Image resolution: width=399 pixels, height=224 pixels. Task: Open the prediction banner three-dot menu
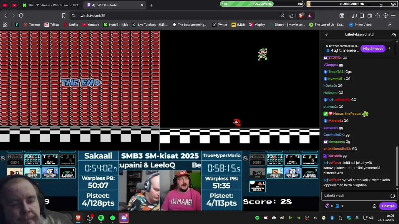click(389, 49)
